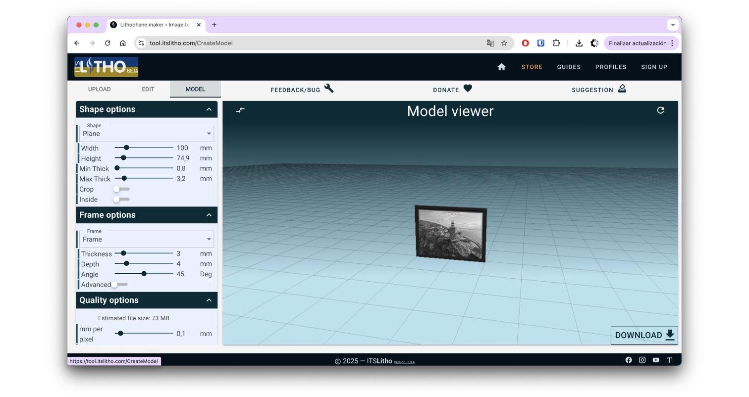Enable the Crop toggle

(x=121, y=189)
